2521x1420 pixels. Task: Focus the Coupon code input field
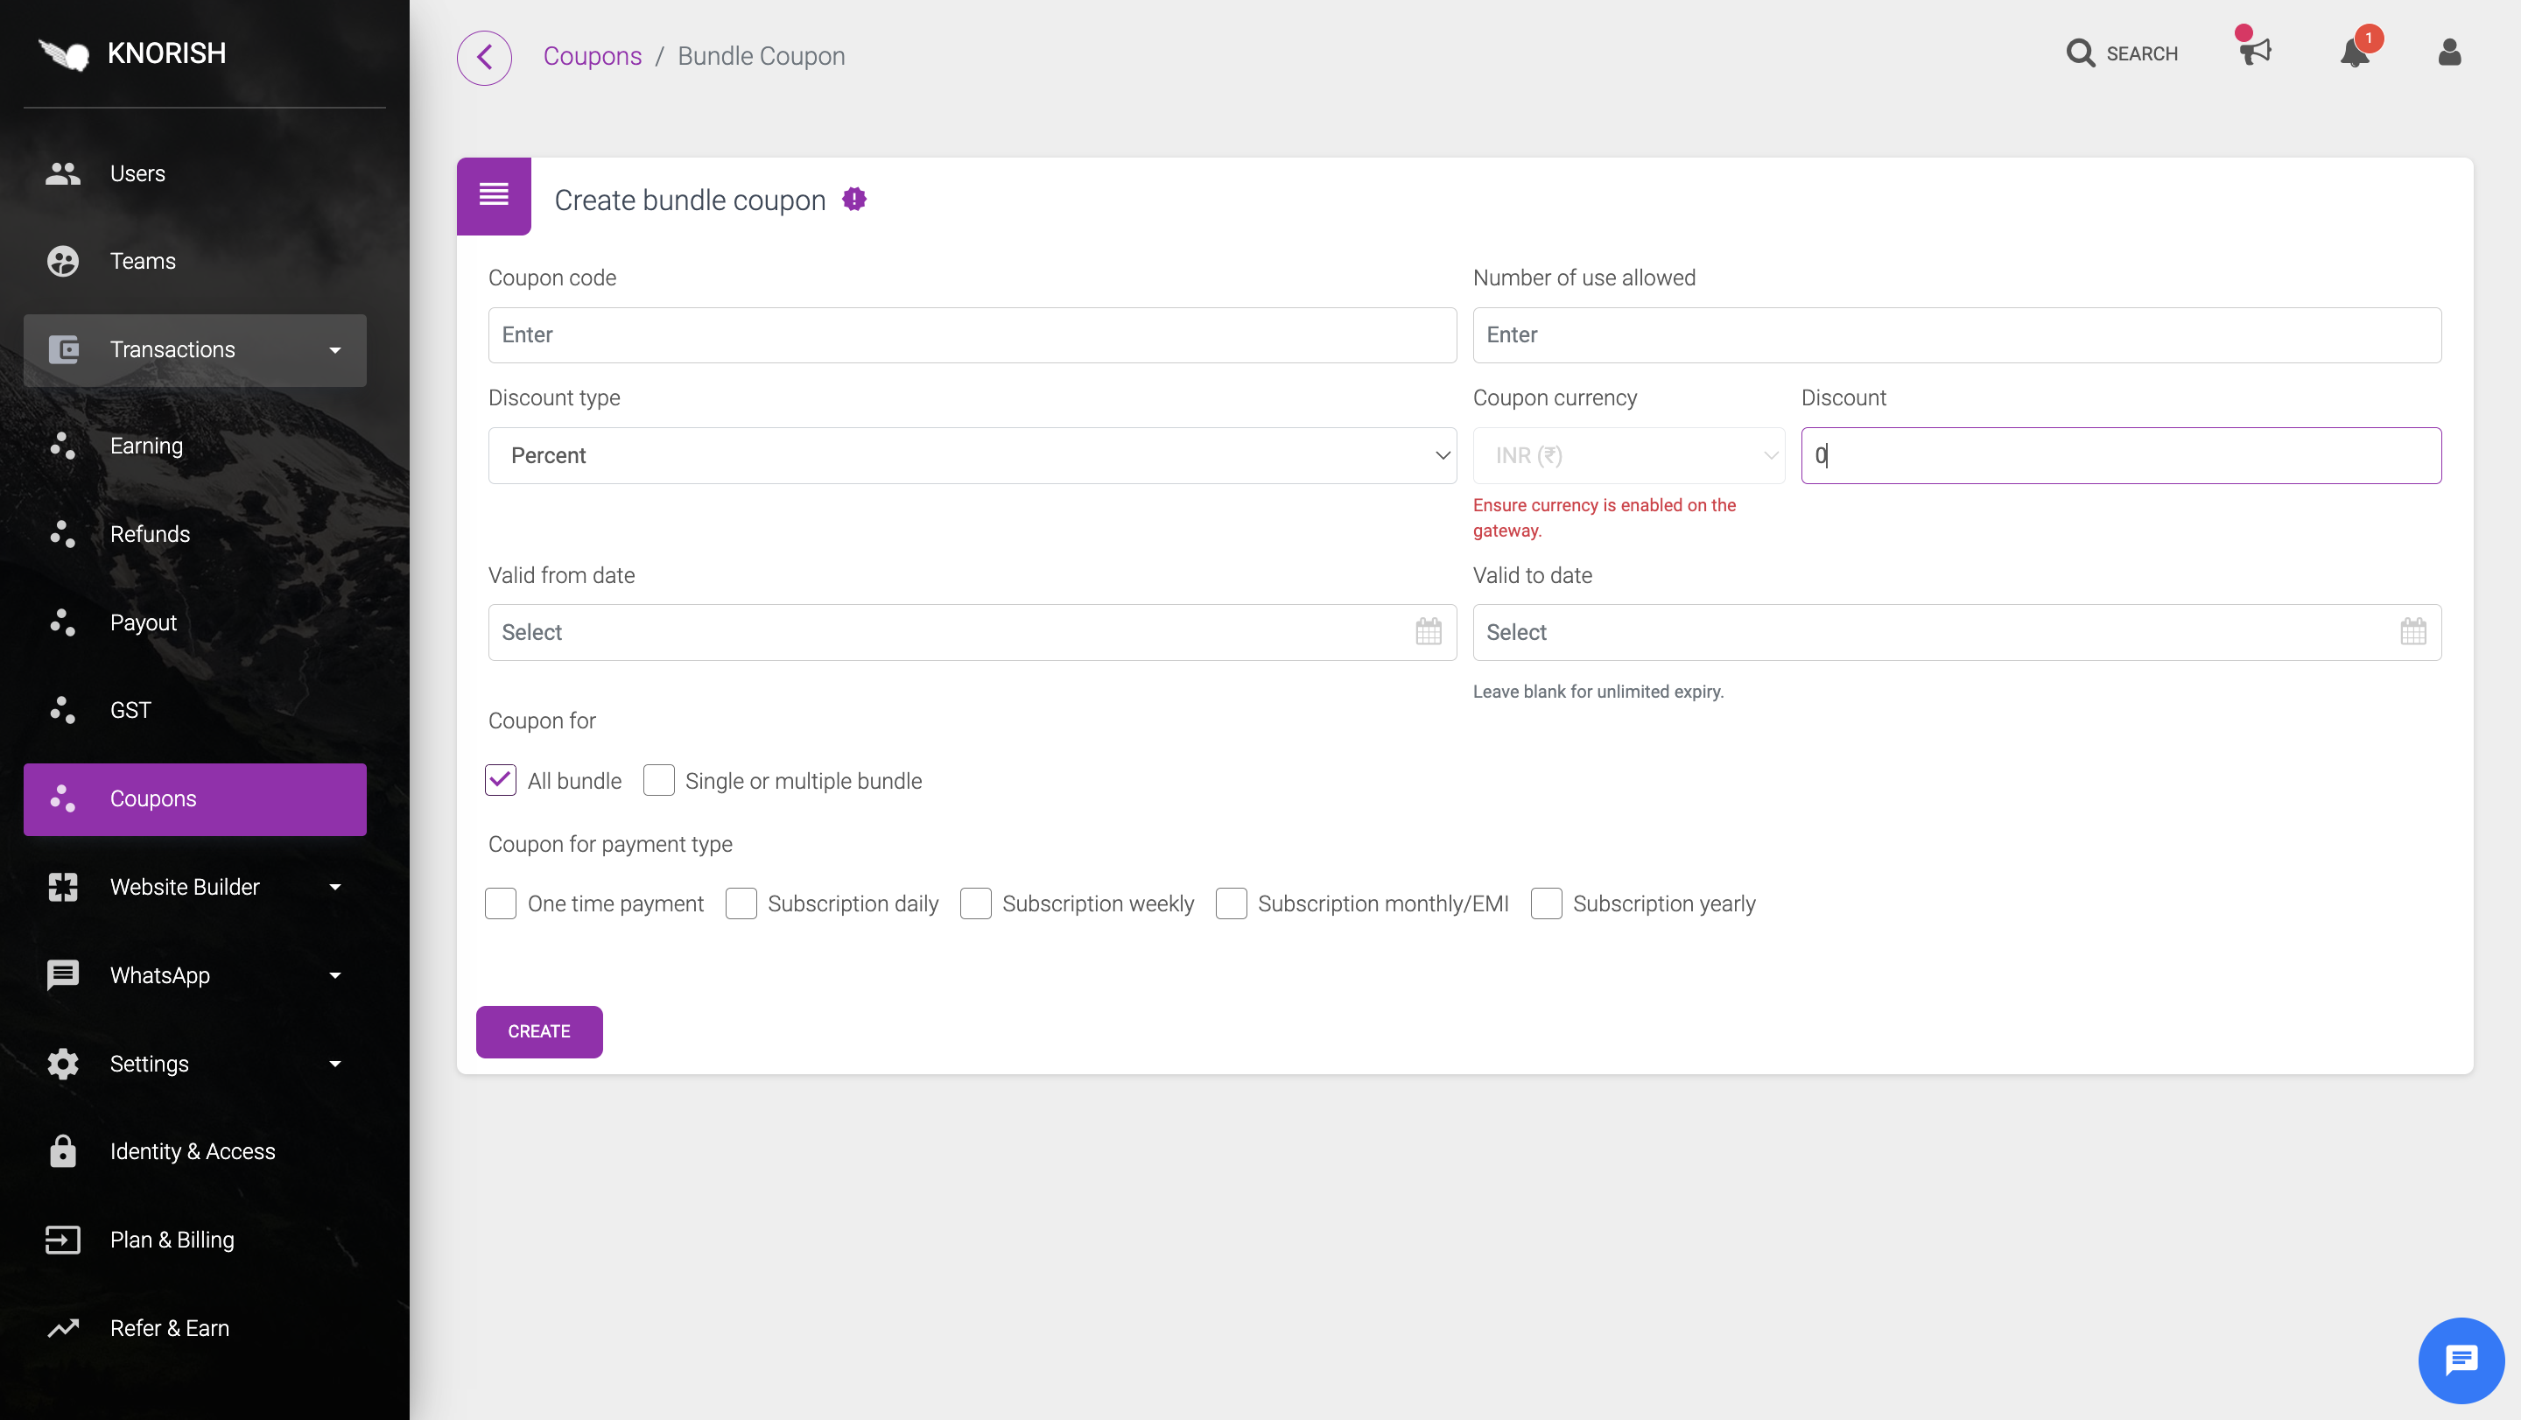972,334
